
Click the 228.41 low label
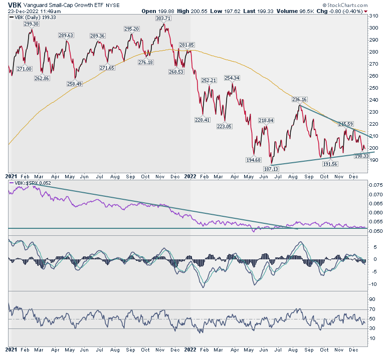pos(202,120)
